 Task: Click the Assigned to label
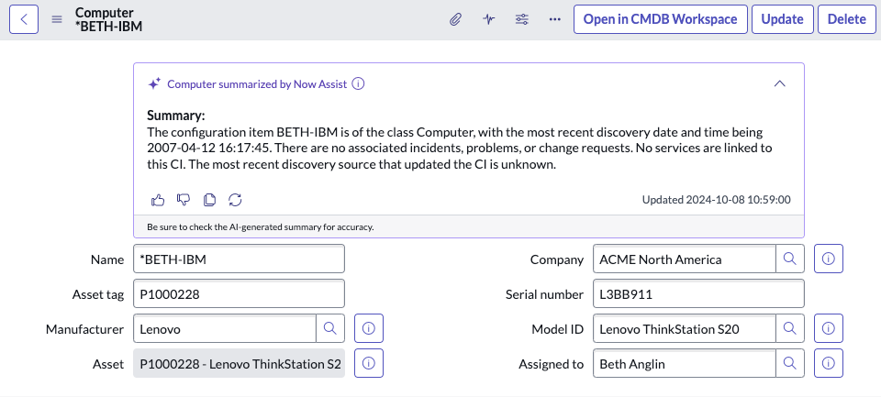(x=552, y=364)
